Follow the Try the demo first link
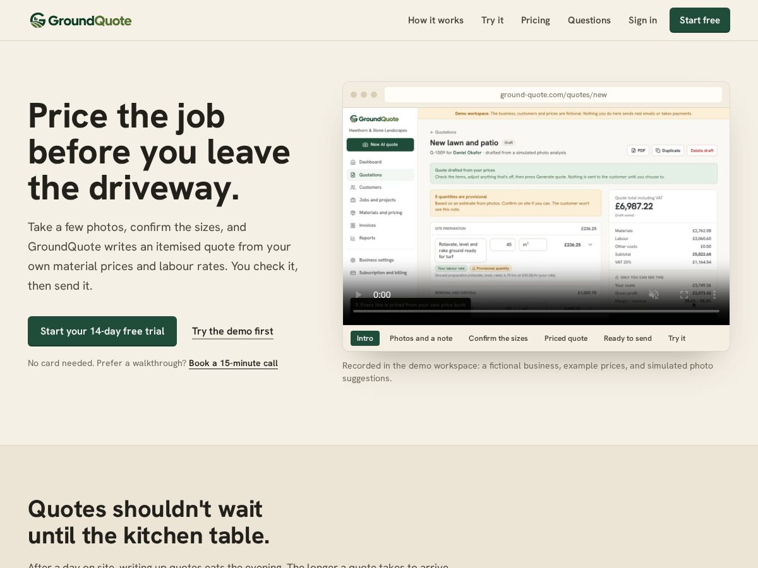This screenshot has width=758, height=568. tap(232, 331)
